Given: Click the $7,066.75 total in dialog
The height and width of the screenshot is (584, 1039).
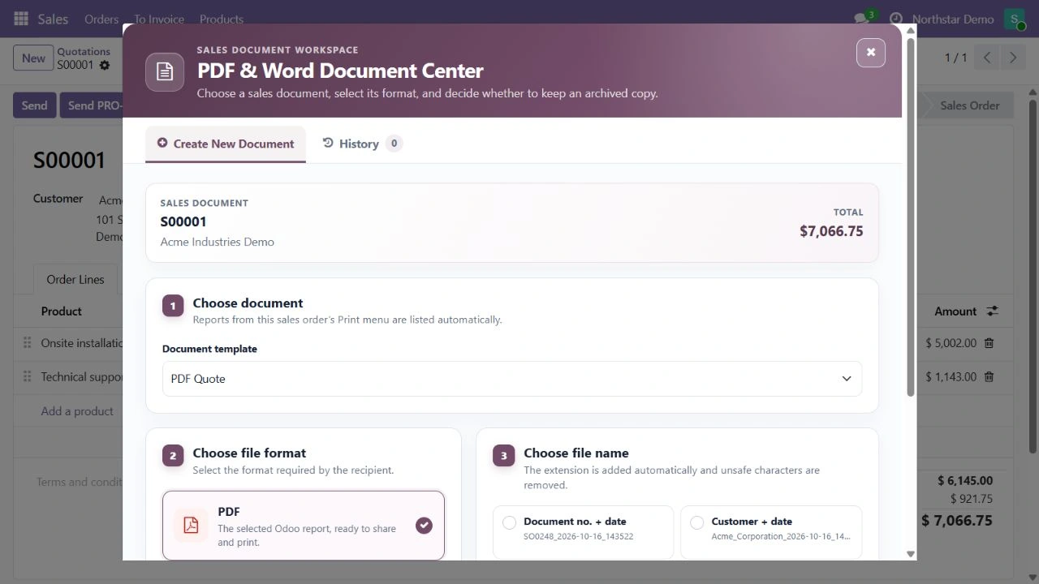Looking at the screenshot, I should [831, 231].
